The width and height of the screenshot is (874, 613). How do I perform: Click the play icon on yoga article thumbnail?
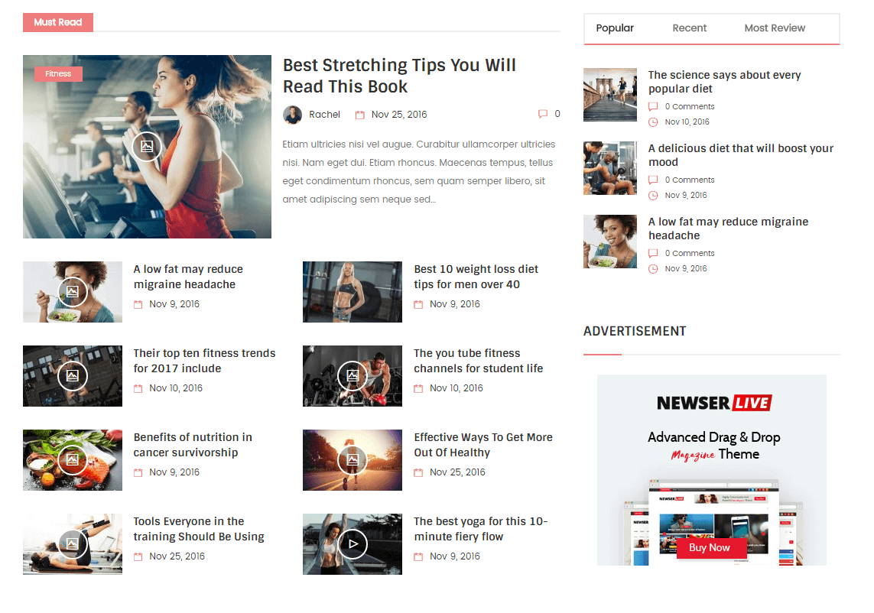[x=353, y=544]
